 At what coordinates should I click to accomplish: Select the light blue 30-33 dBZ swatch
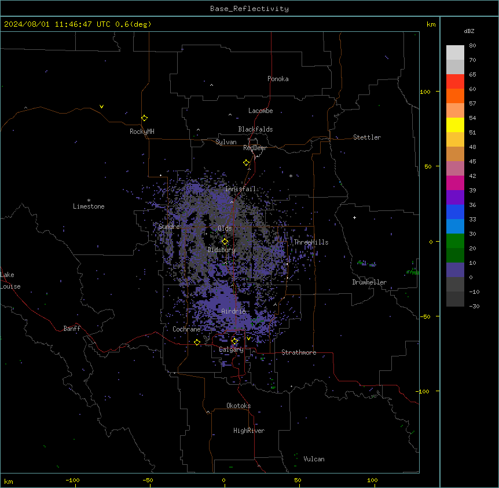click(x=455, y=226)
